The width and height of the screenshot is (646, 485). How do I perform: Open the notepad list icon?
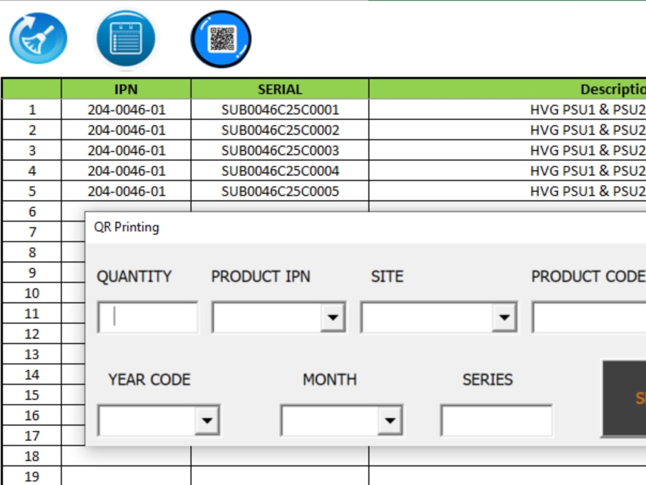[x=126, y=38]
